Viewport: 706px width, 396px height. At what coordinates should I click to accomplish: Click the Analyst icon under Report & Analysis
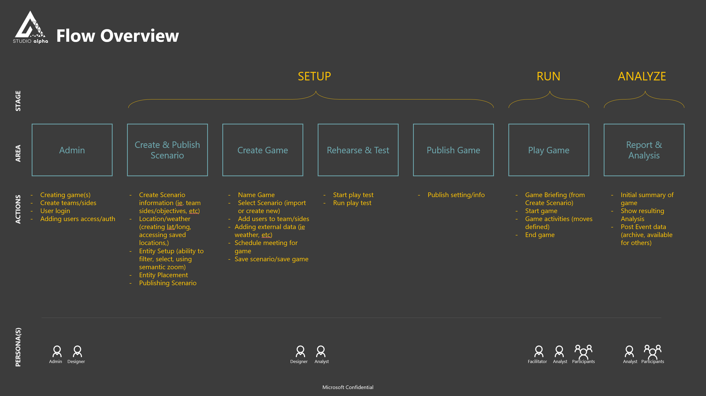point(629,351)
